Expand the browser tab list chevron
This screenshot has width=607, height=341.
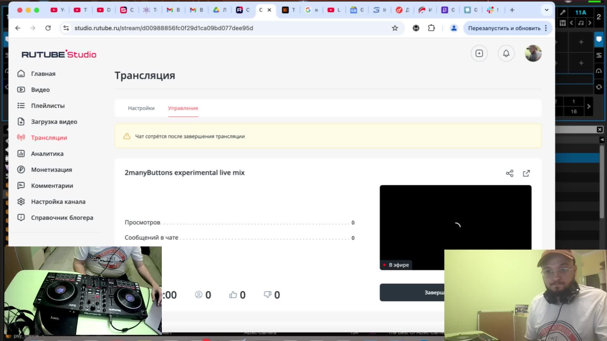(546, 10)
